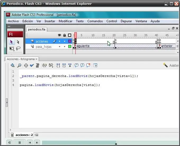
Task: Click Apply block comment icon
Action: (x=76, y=65)
